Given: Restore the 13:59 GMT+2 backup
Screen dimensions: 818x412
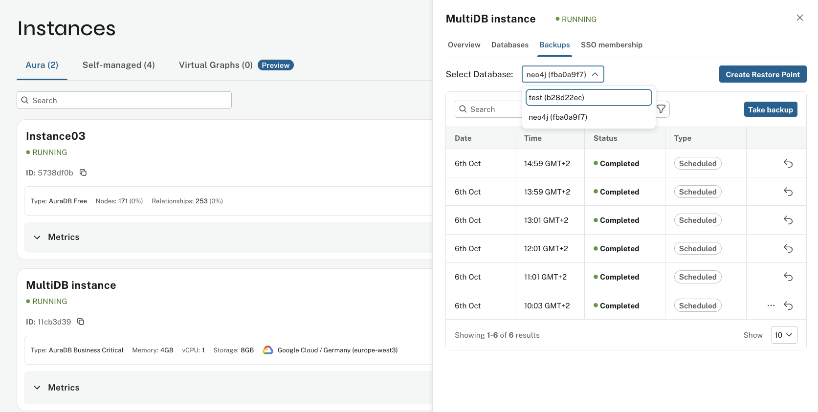Looking at the screenshot, I should [788, 192].
